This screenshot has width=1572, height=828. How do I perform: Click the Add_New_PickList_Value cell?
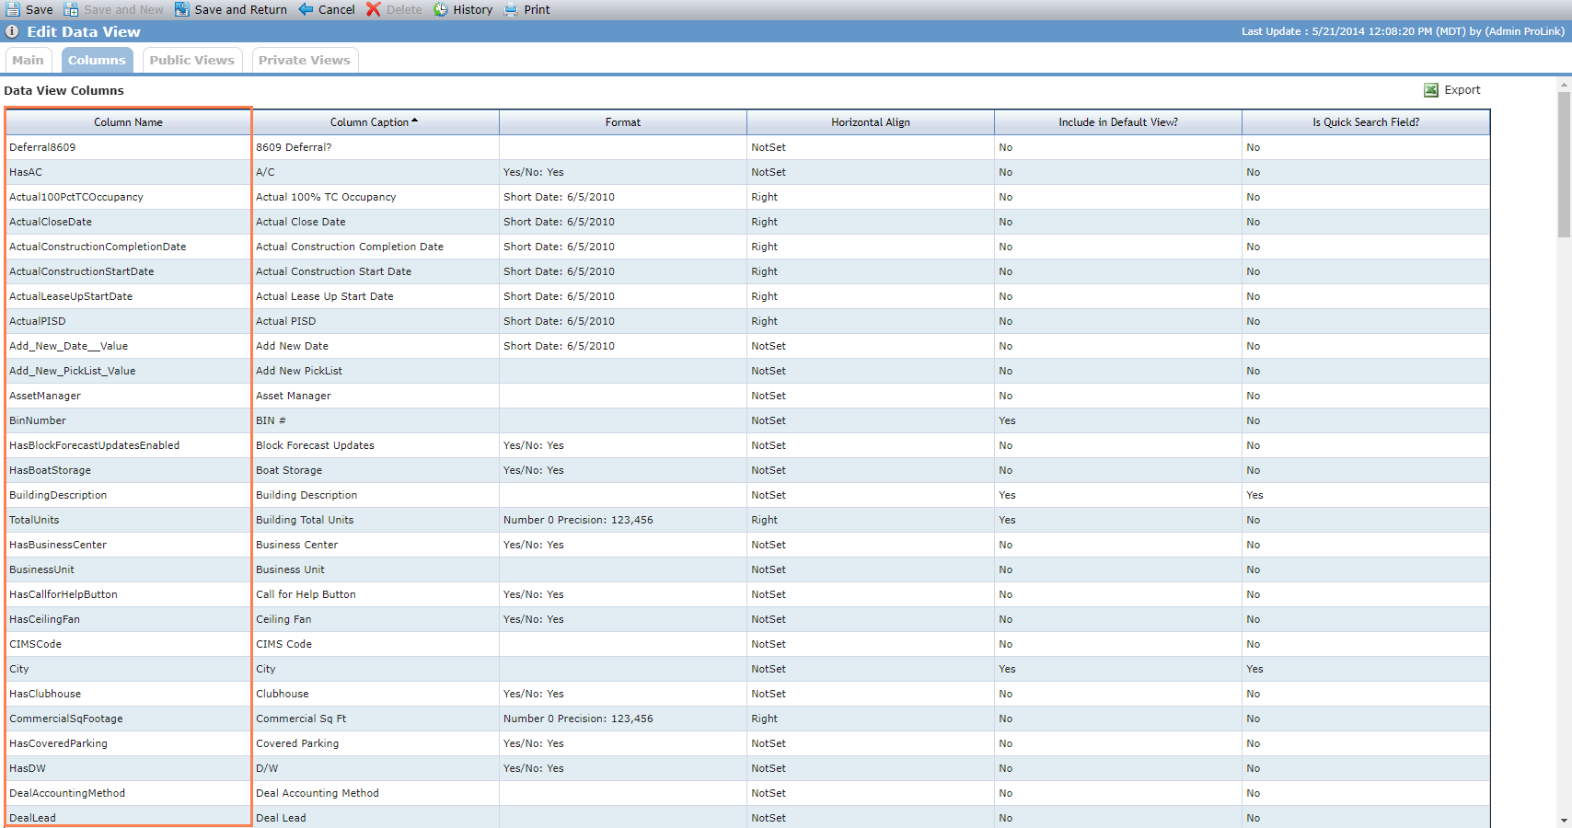tap(128, 371)
